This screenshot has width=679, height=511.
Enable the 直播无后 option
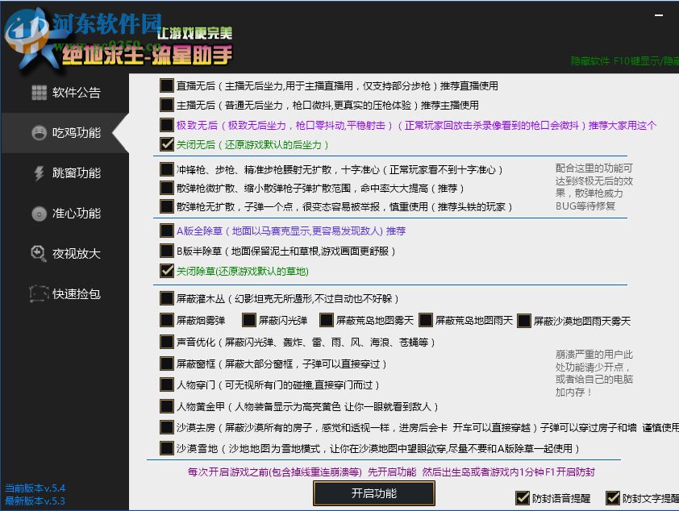pyautogui.click(x=166, y=86)
